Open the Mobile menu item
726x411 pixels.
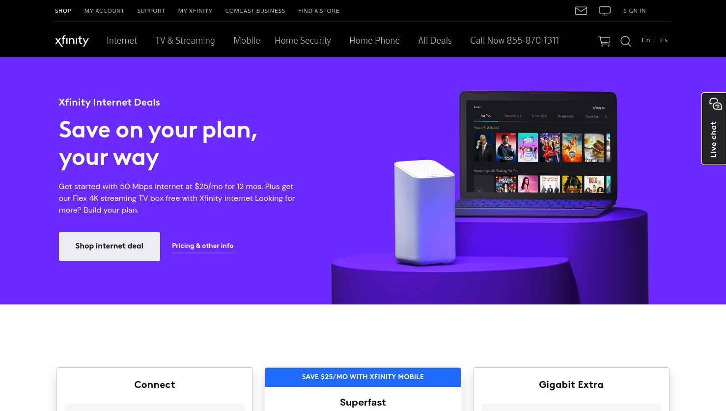[x=247, y=41]
